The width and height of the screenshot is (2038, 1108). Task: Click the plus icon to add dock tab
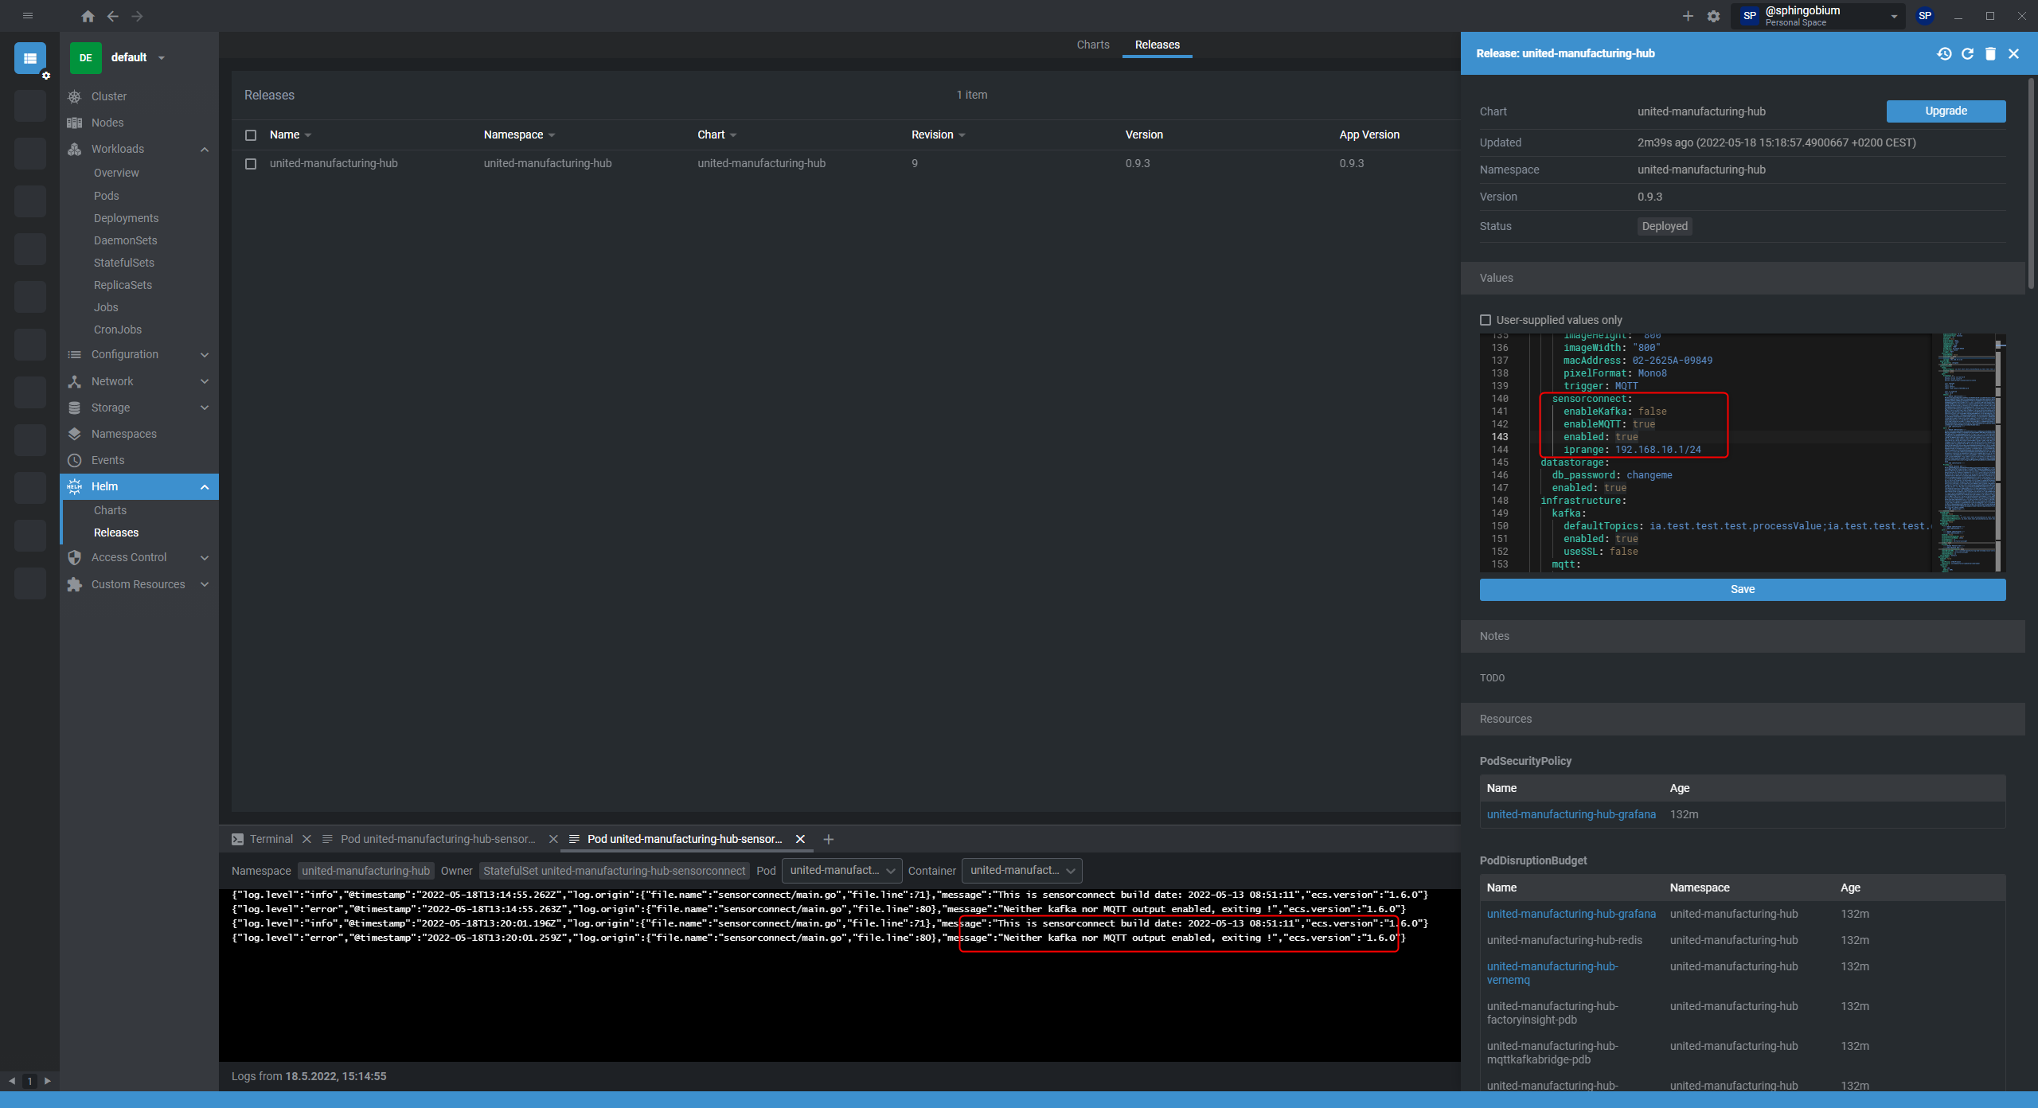point(829,839)
